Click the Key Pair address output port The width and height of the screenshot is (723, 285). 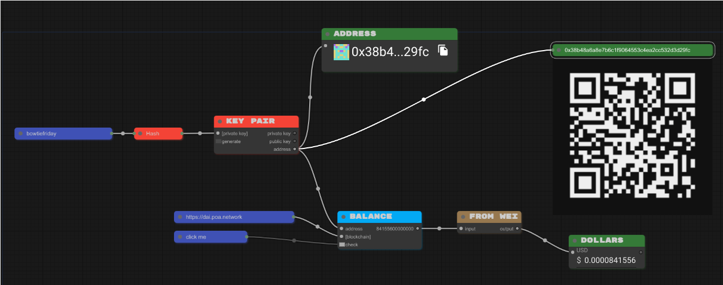pyautogui.click(x=295, y=149)
